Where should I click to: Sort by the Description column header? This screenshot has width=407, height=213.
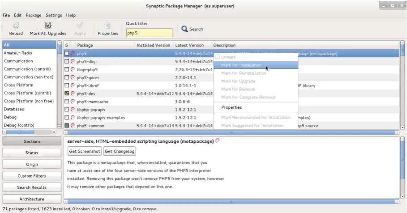tap(305, 45)
